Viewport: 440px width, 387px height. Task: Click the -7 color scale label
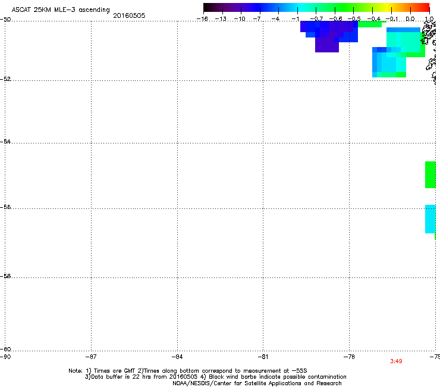tap(257, 19)
